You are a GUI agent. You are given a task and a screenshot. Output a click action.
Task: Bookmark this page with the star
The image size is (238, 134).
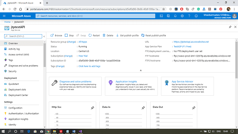click(x=163, y=9)
